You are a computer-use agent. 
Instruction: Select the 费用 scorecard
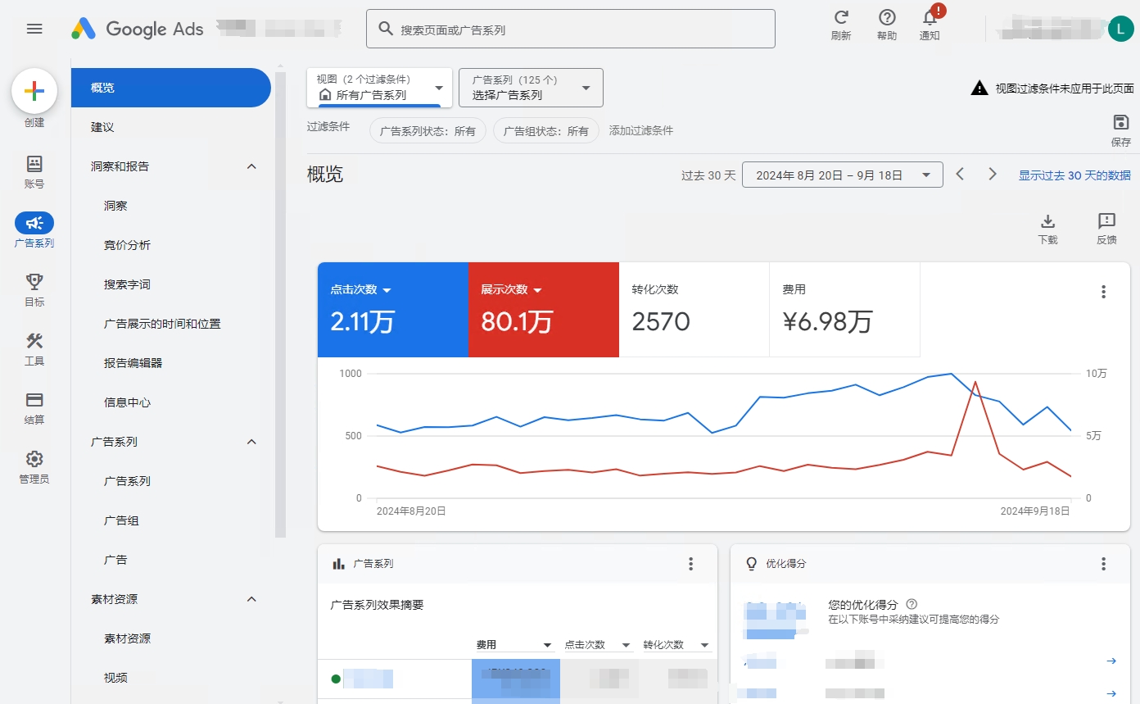[844, 310]
